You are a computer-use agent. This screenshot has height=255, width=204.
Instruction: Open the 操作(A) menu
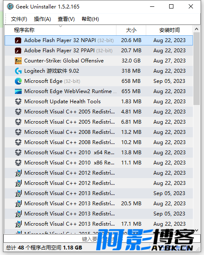tap(42, 19)
